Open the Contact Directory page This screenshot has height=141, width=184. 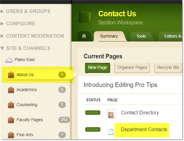[140, 113]
